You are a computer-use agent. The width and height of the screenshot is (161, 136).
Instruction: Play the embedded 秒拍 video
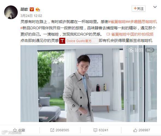(x=89, y=83)
